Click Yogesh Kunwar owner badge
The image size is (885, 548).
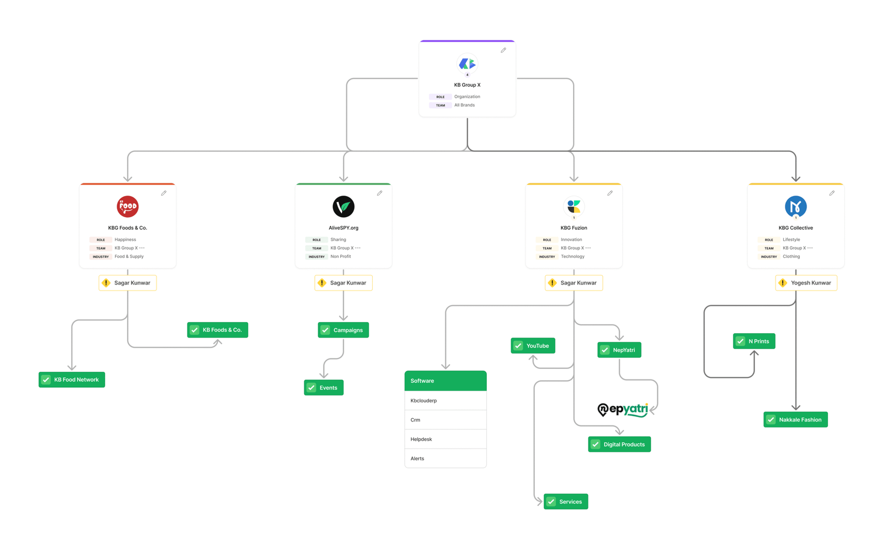[x=806, y=283]
